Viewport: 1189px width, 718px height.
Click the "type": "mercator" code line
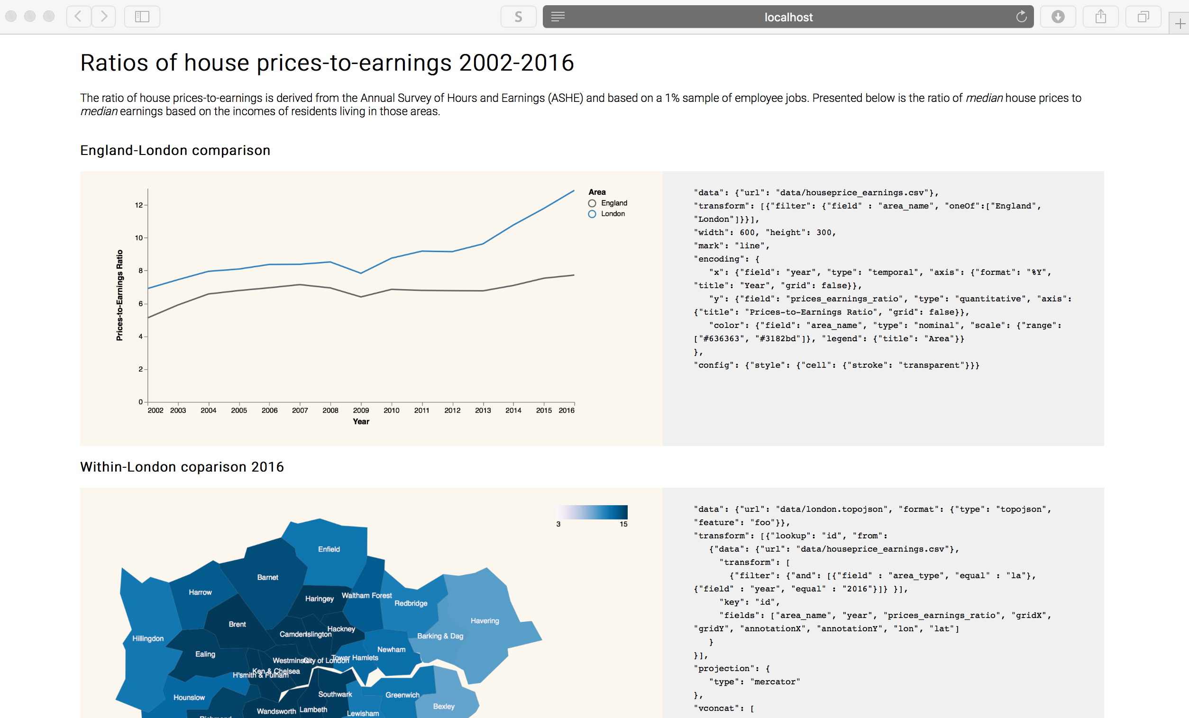click(754, 682)
